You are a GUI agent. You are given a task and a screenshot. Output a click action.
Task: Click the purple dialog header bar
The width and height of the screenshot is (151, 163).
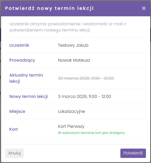point(76,9)
